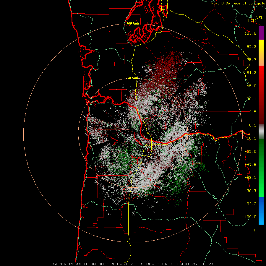Click the 100 NMI range ring label
Screen dimensions: 266x266
point(133,23)
